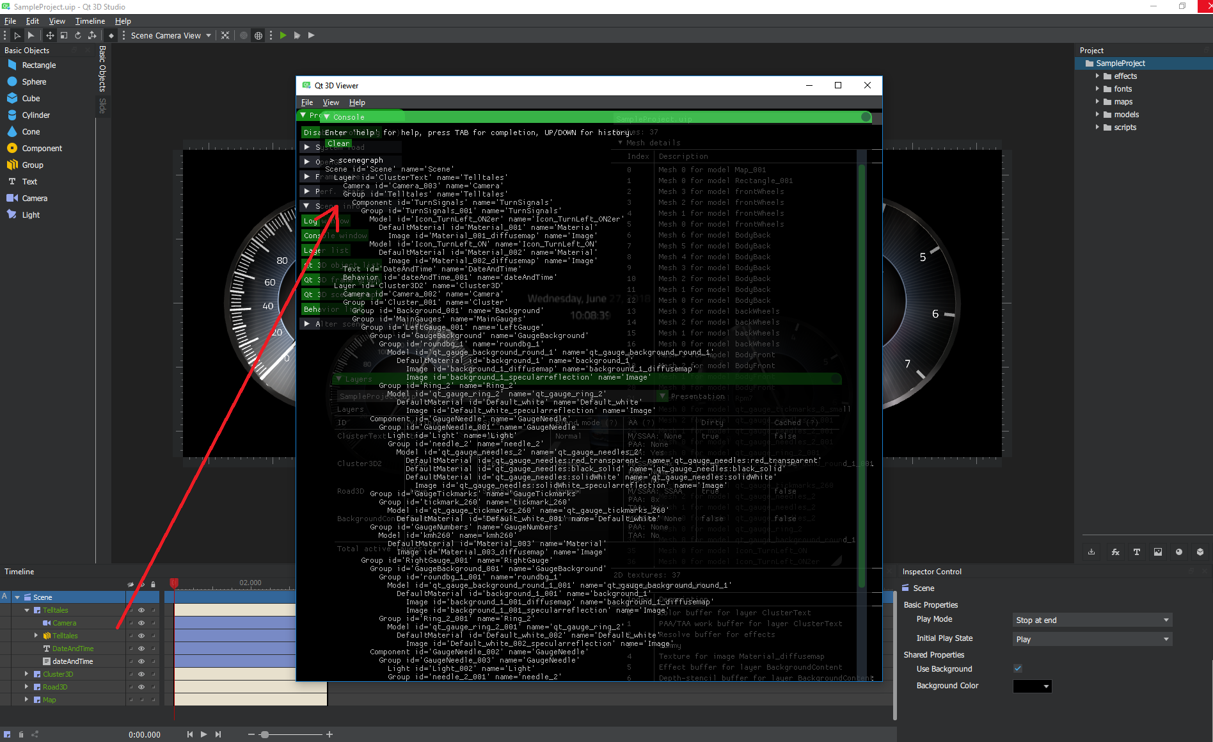Toggle visibility of DateAndTime text row
This screenshot has width=1213, height=742.
click(141, 649)
